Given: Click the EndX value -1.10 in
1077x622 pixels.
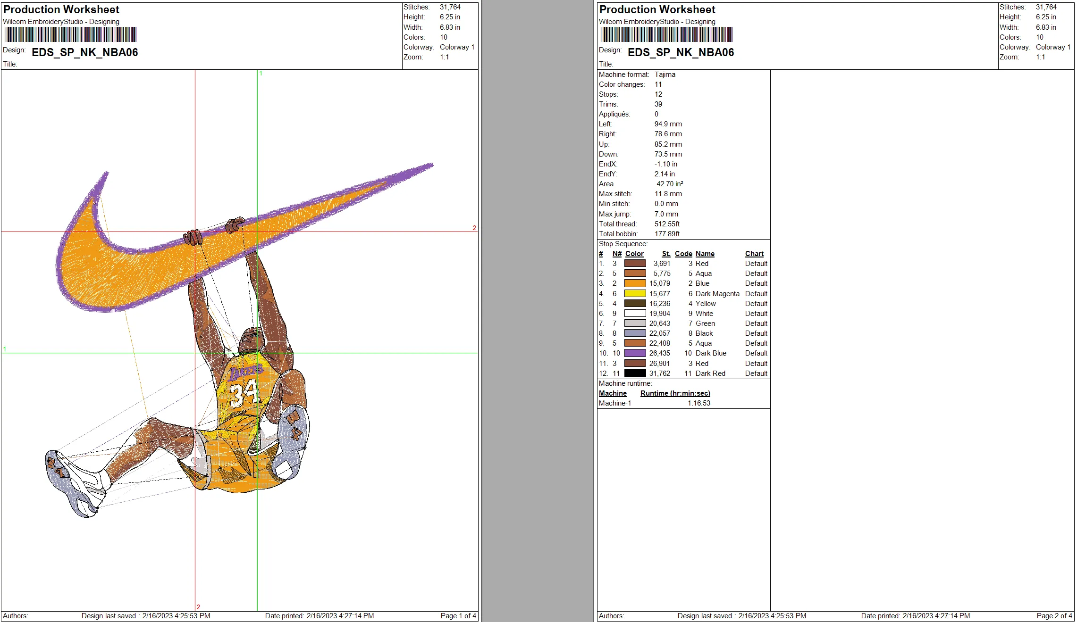Looking at the screenshot, I should point(666,164).
